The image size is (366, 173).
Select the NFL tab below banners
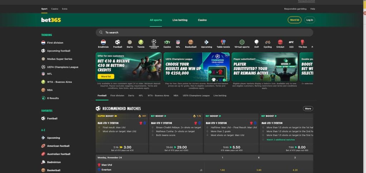coord(141,95)
